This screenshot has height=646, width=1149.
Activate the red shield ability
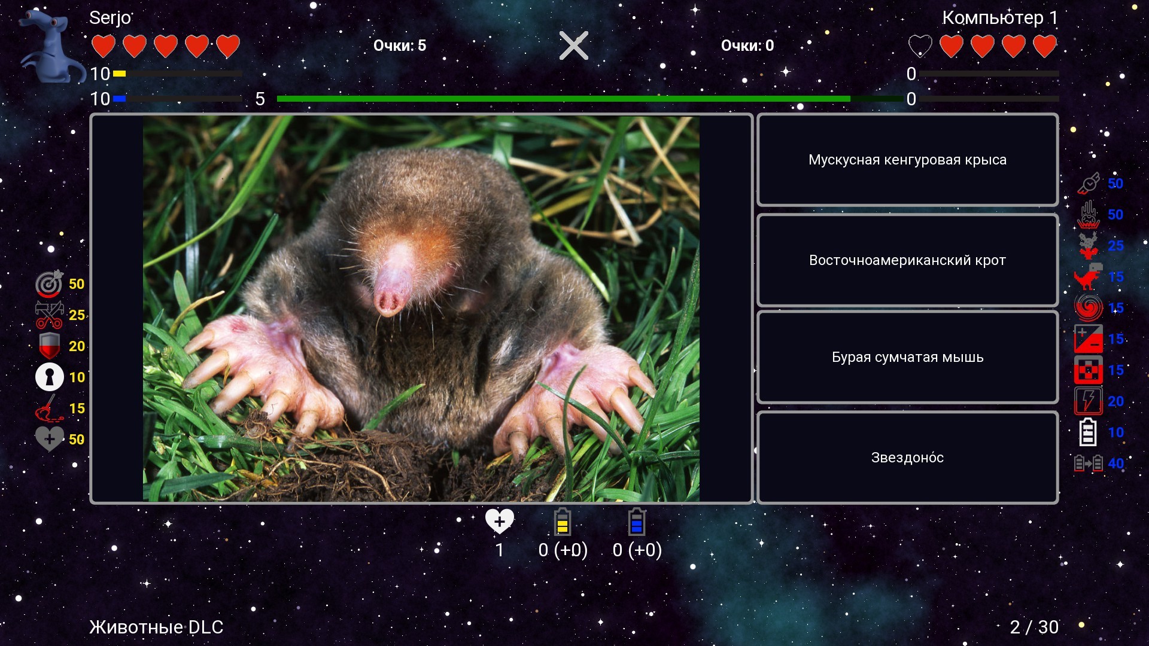click(x=49, y=346)
